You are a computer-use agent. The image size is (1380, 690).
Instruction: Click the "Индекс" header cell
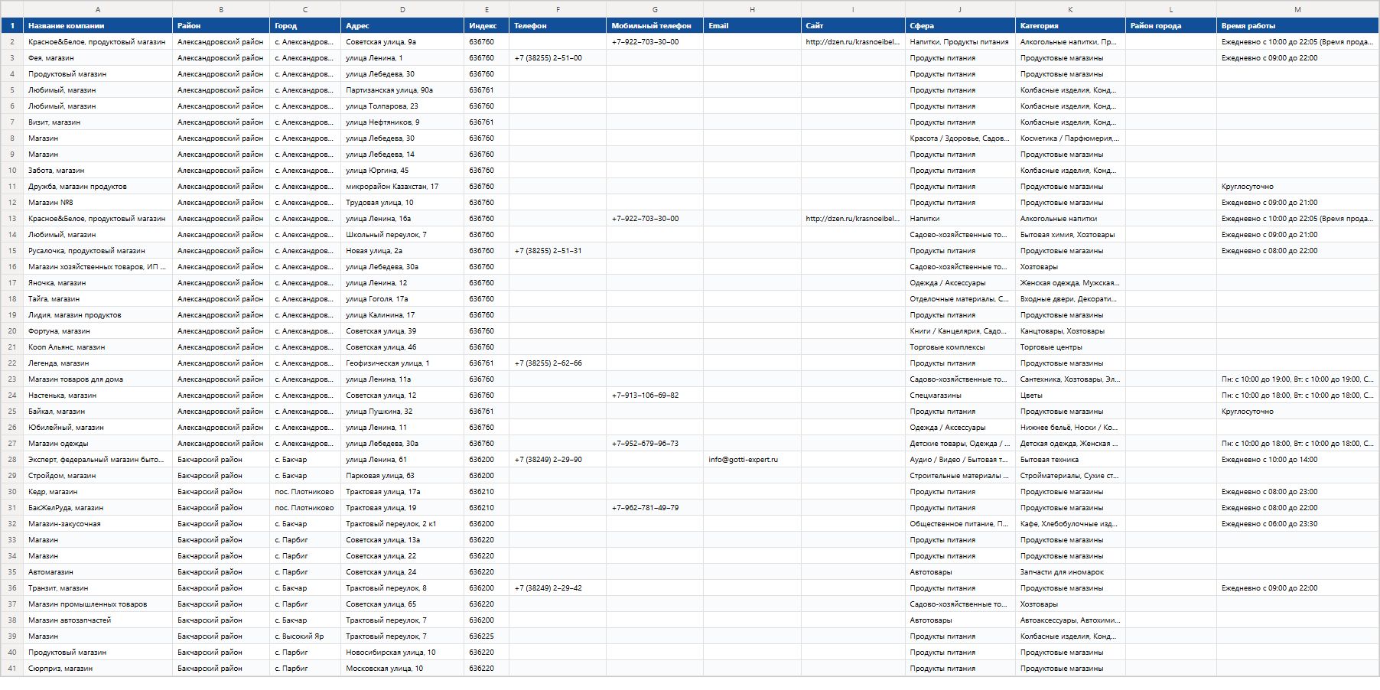[487, 25]
